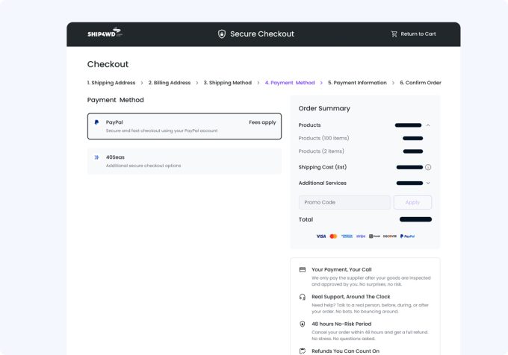Click the PayPal logo icon in payment option

coord(96,122)
